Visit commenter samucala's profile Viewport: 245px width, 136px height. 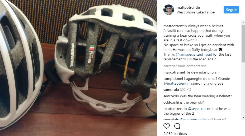(171, 90)
